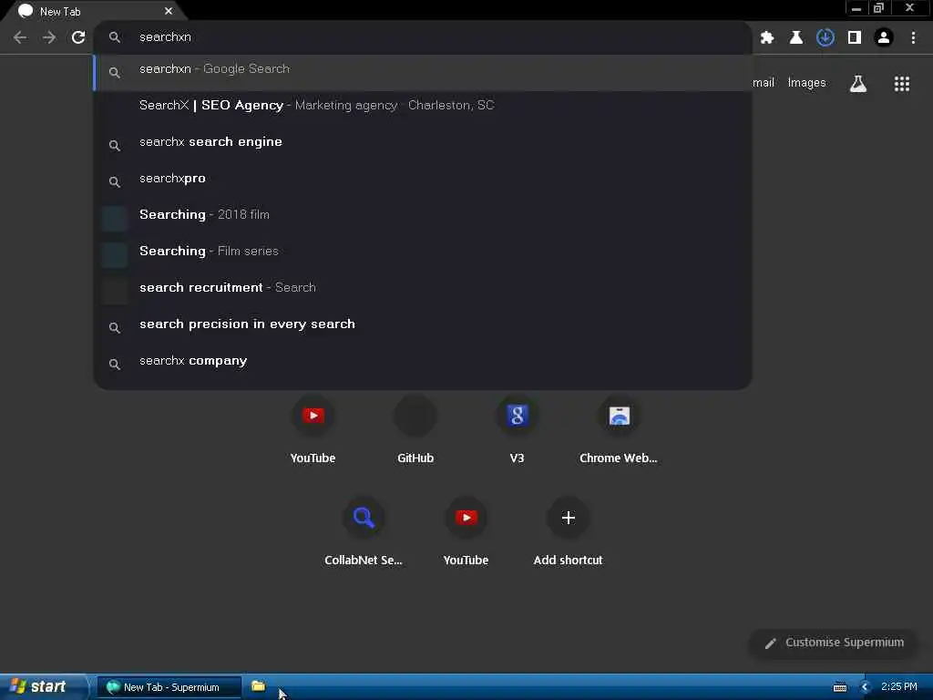Select 'searchxpro' suggestion
The height and width of the screenshot is (700, 933).
423,178
